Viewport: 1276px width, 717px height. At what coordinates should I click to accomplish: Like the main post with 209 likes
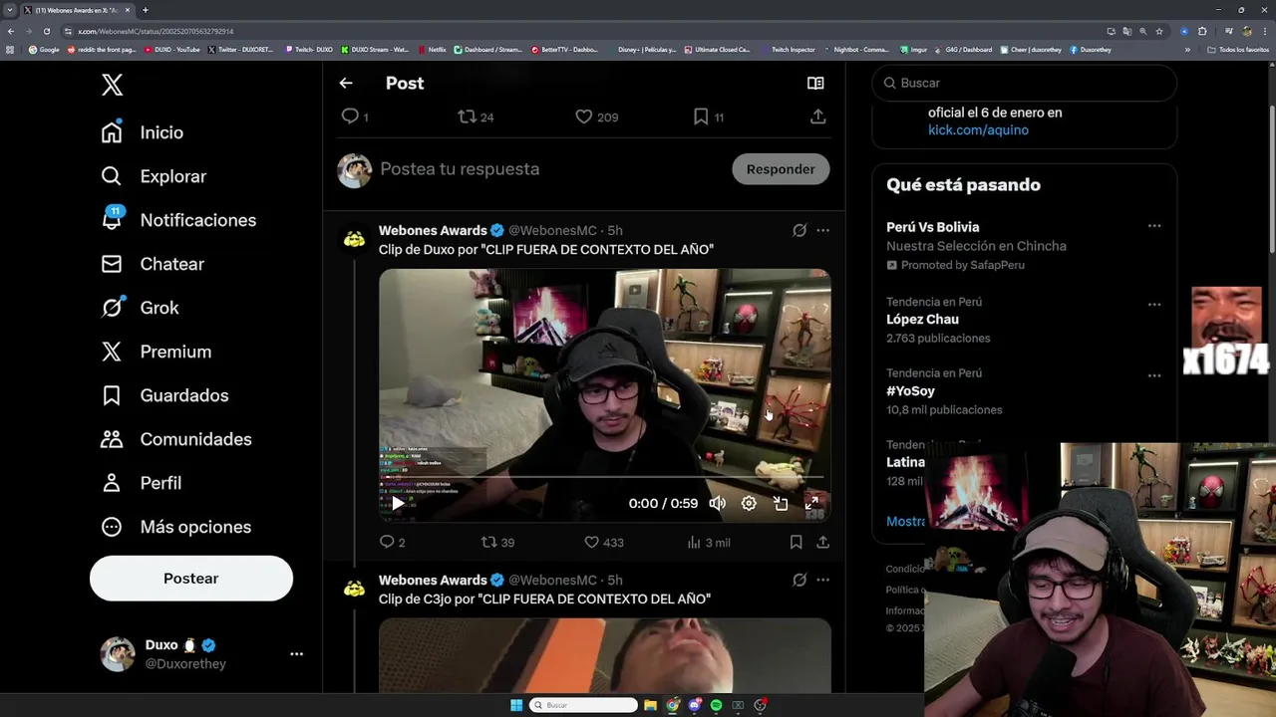(597, 117)
